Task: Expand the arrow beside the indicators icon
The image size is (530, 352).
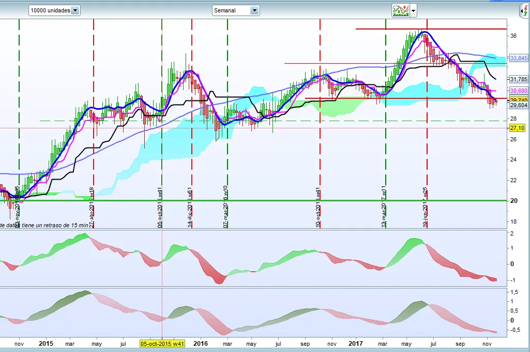Action: pos(414,11)
